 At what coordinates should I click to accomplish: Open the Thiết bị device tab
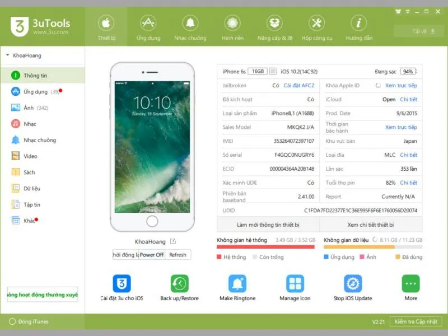[106, 27]
